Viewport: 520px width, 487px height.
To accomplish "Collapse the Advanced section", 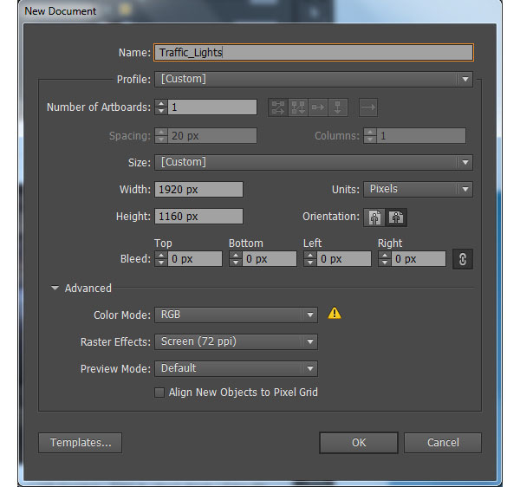I will (55, 288).
